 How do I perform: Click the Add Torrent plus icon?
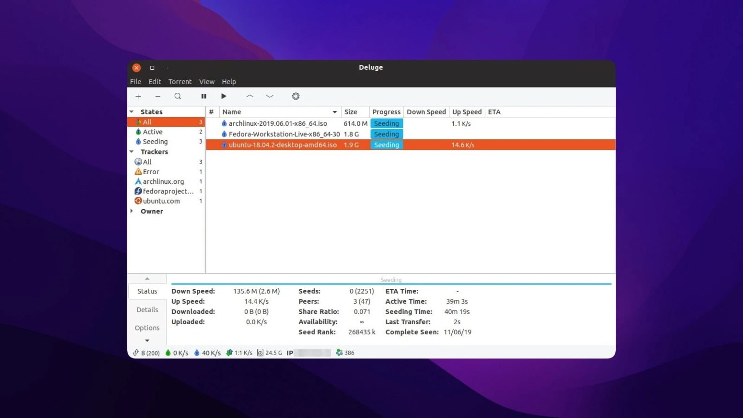tap(138, 96)
